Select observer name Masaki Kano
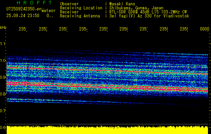This screenshot has height=134, width=211. tap(122, 4)
